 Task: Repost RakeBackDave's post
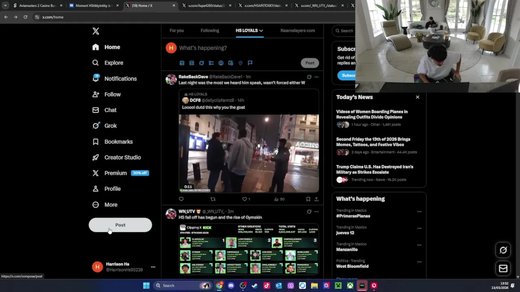[x=213, y=199]
